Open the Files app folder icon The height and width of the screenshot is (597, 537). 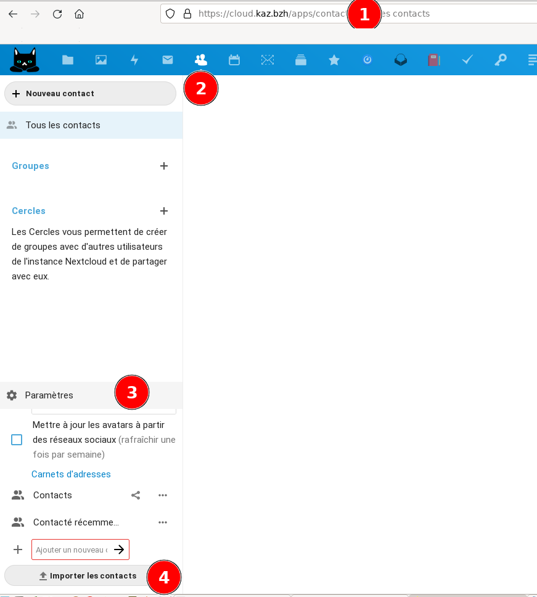68,60
